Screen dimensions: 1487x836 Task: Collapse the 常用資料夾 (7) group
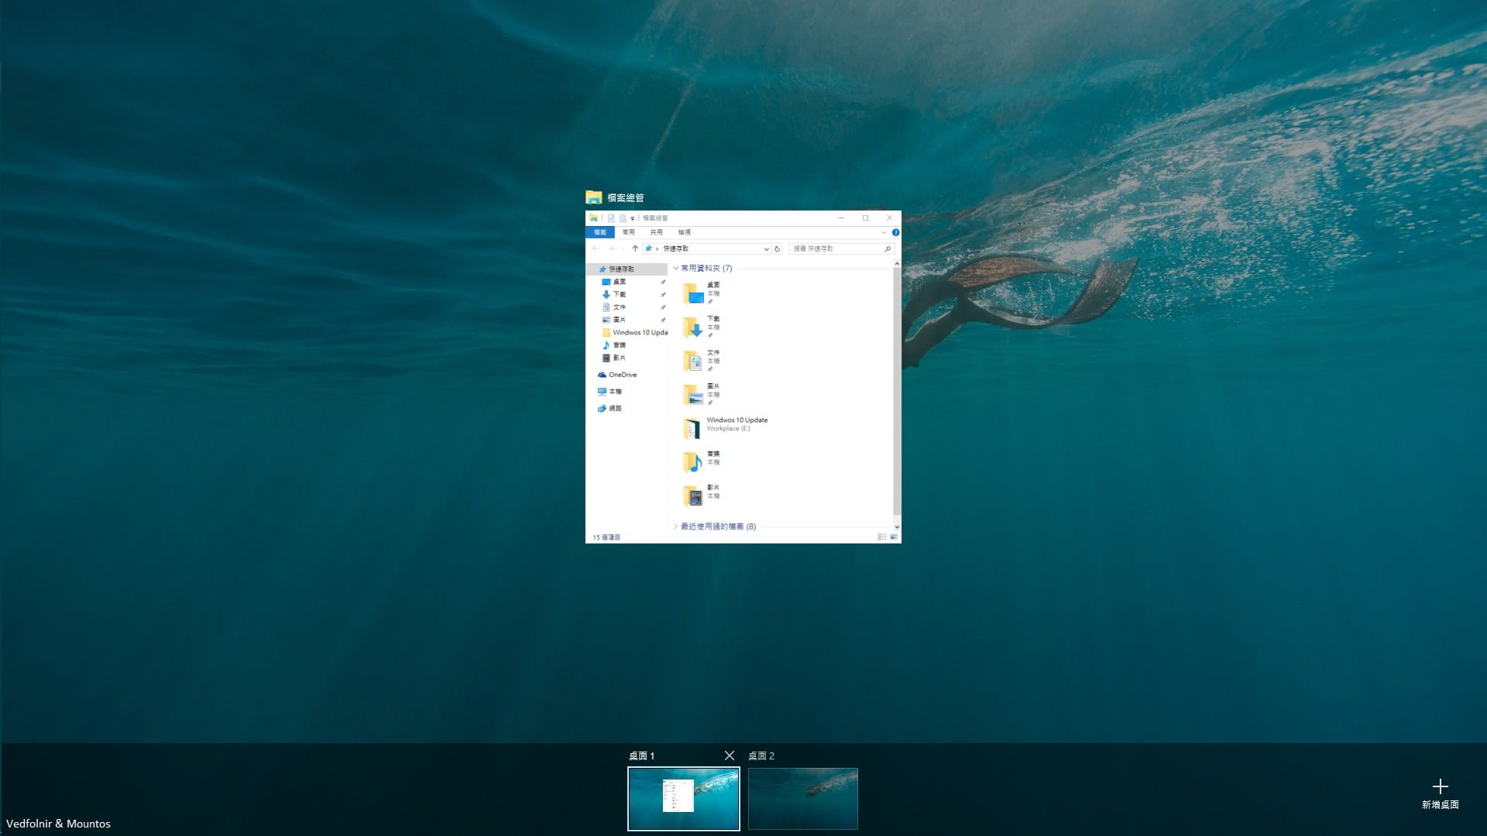coord(675,269)
